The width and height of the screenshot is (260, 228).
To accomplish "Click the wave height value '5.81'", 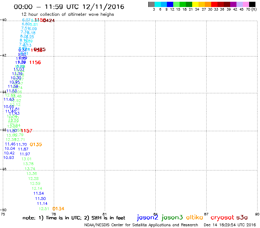I will click(34, 25).
